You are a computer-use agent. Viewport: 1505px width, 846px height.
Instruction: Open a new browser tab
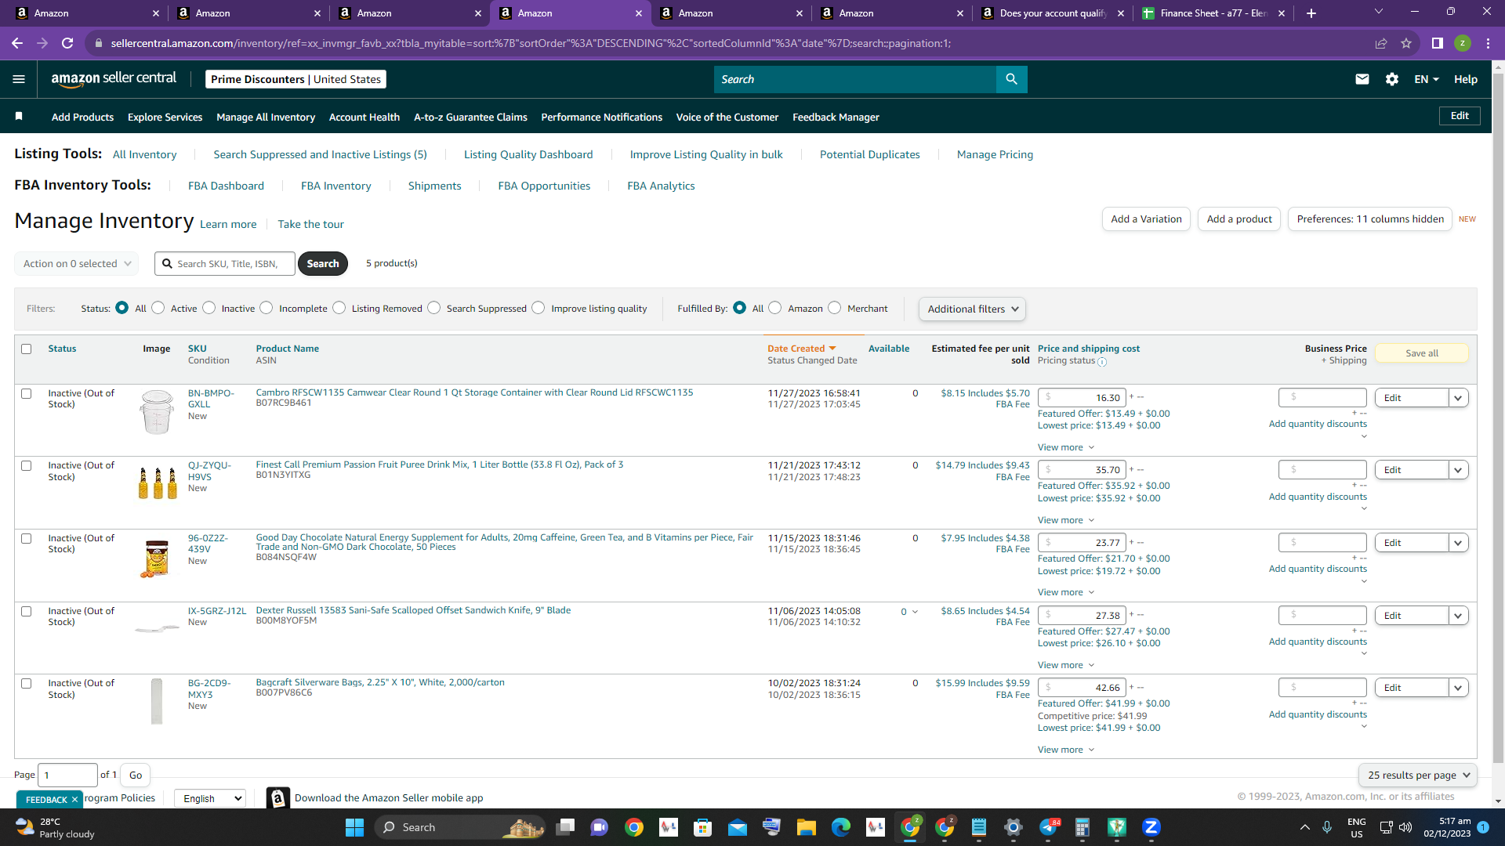pyautogui.click(x=1311, y=13)
